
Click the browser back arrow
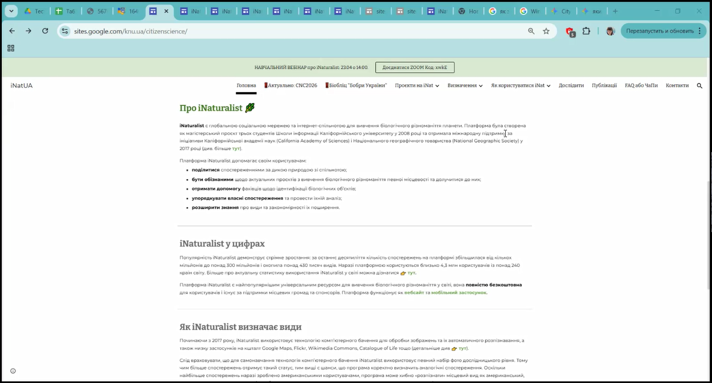pyautogui.click(x=12, y=31)
